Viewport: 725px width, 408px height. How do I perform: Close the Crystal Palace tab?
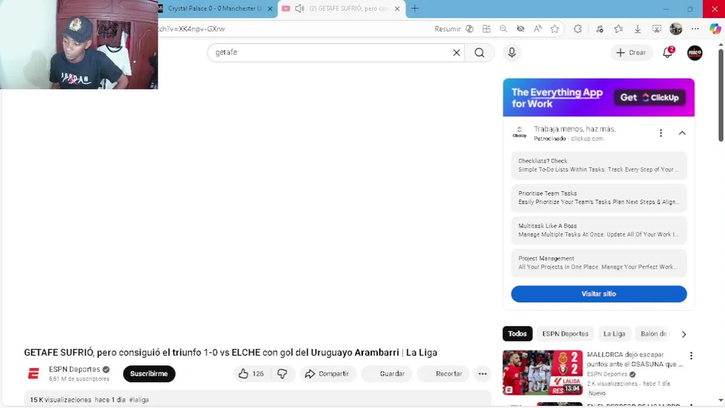[x=270, y=8]
